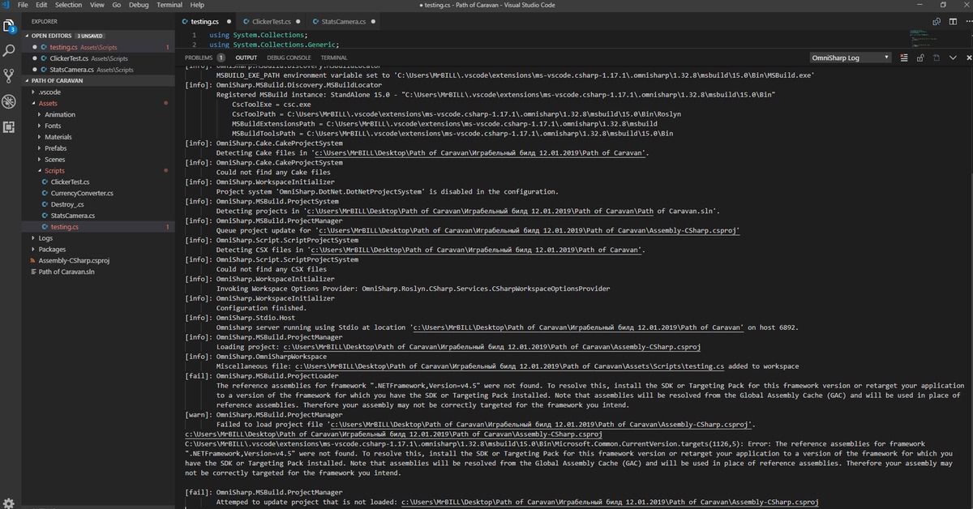Open the Edit menu
Viewport: 973px width, 509px height.
coord(41,5)
